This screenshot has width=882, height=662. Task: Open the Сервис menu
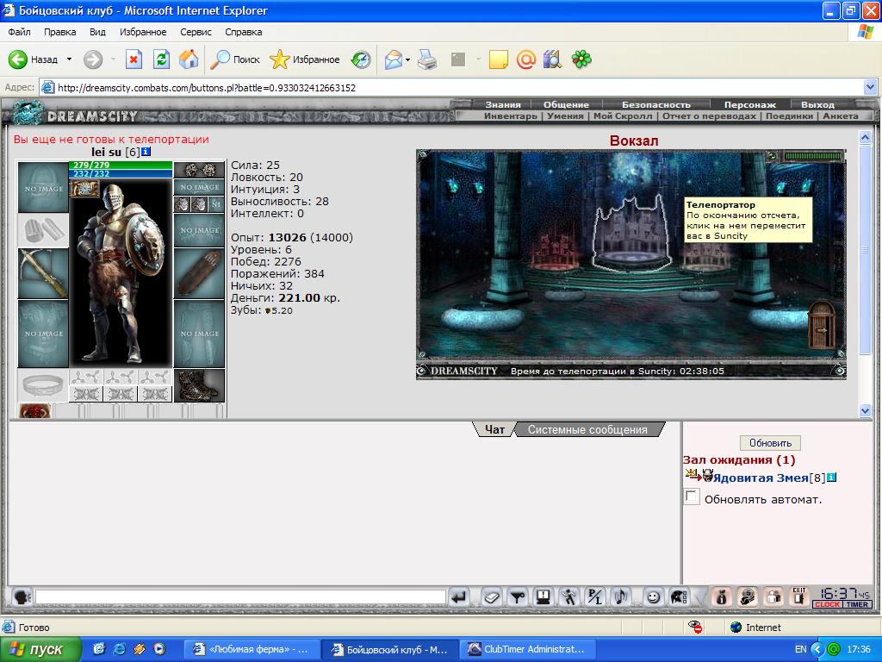click(196, 32)
